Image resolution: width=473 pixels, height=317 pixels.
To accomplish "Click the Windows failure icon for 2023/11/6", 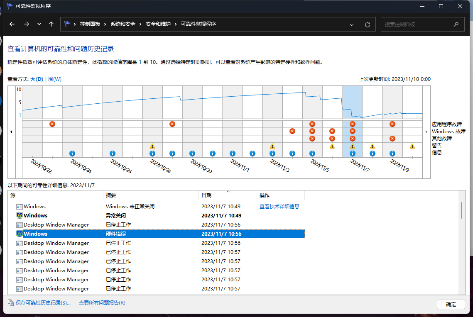I will click(x=332, y=131).
